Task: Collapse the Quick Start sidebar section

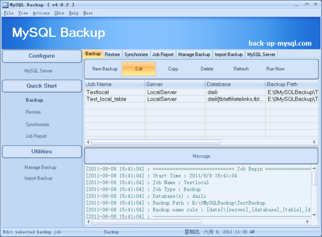Action: [42, 86]
